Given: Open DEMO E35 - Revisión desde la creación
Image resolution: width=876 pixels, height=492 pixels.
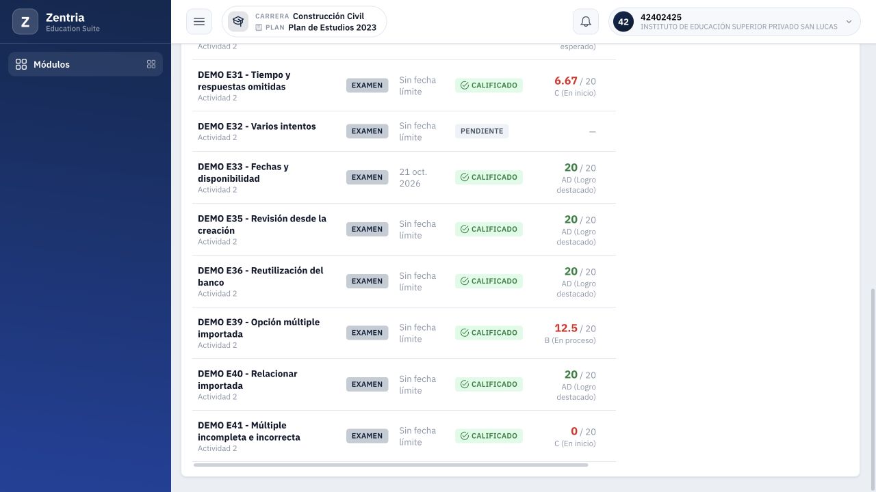Looking at the screenshot, I should pos(262,224).
